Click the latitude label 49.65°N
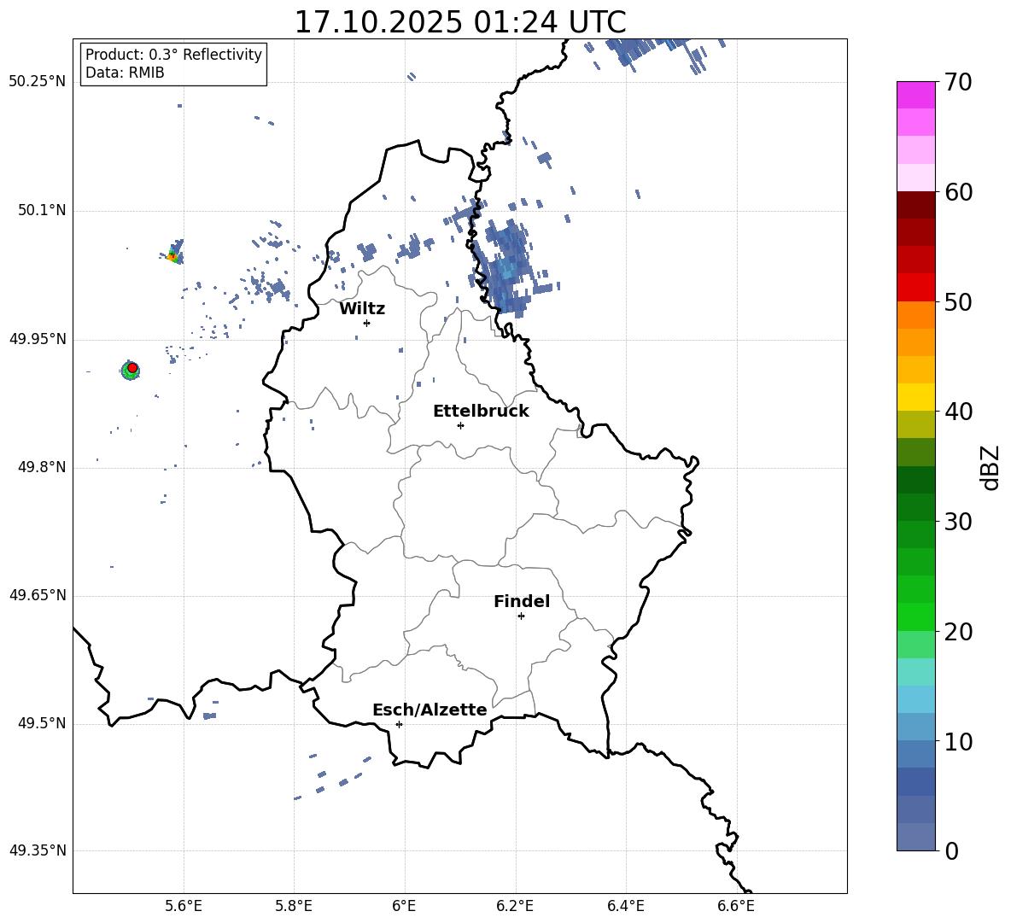1011x923 pixels. (x=38, y=595)
